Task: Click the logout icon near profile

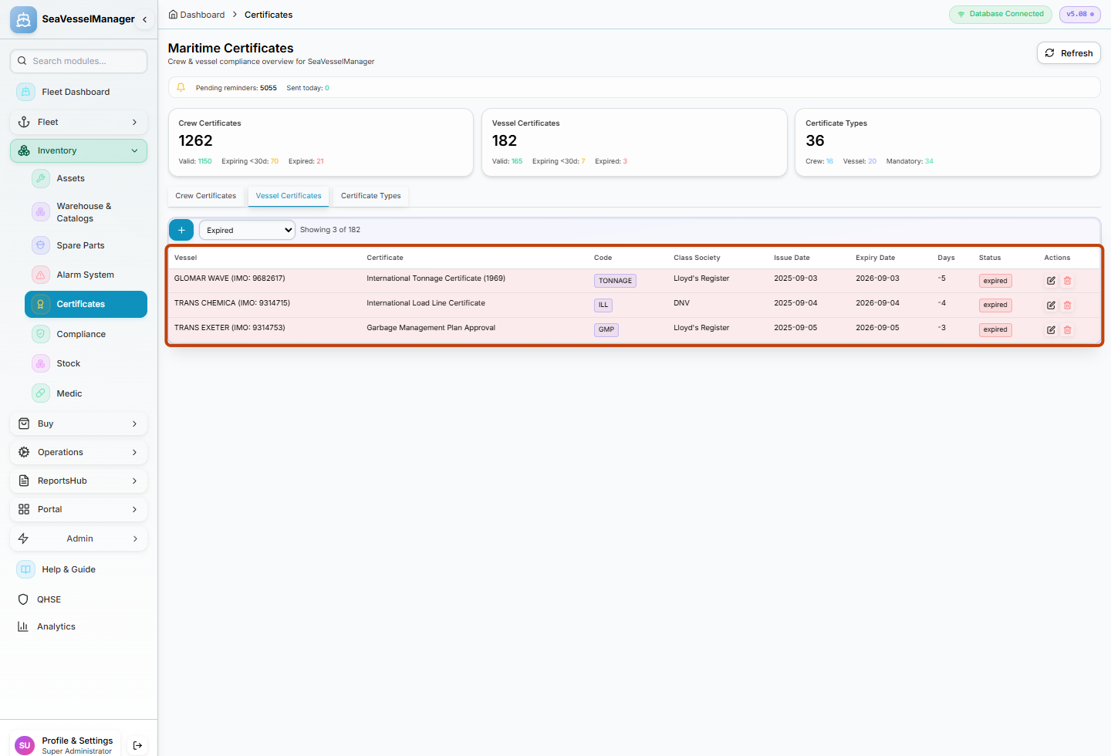Action: tap(137, 745)
